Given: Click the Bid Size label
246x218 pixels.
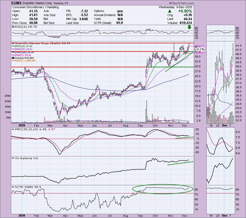Looking at the screenshot, I should click(49, 23).
